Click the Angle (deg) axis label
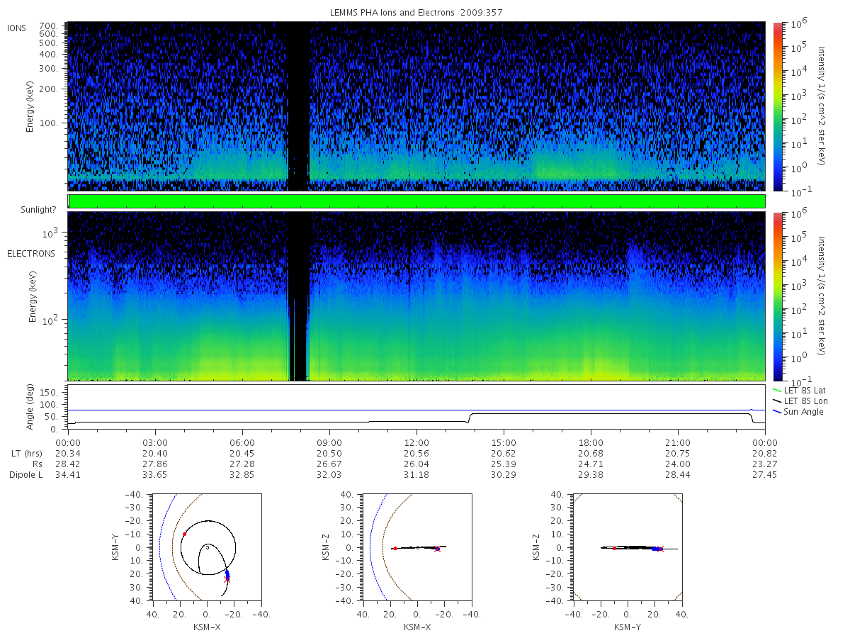Image resolution: width=850 pixels, height=638 pixels. pos(30,409)
